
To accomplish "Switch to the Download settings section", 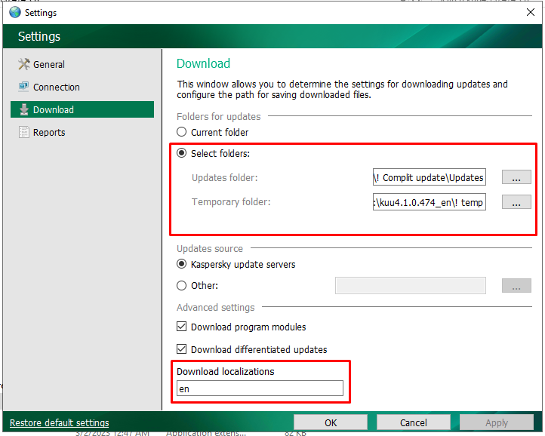I will (x=82, y=109).
